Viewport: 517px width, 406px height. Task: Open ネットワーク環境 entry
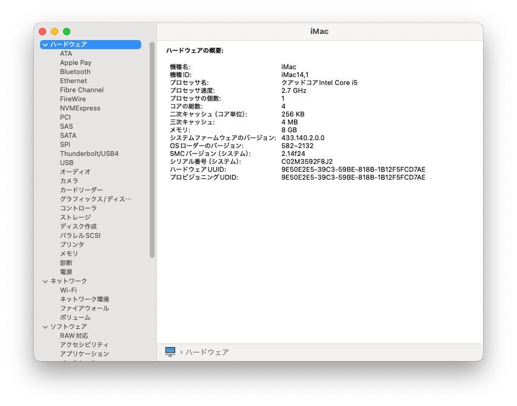84,299
